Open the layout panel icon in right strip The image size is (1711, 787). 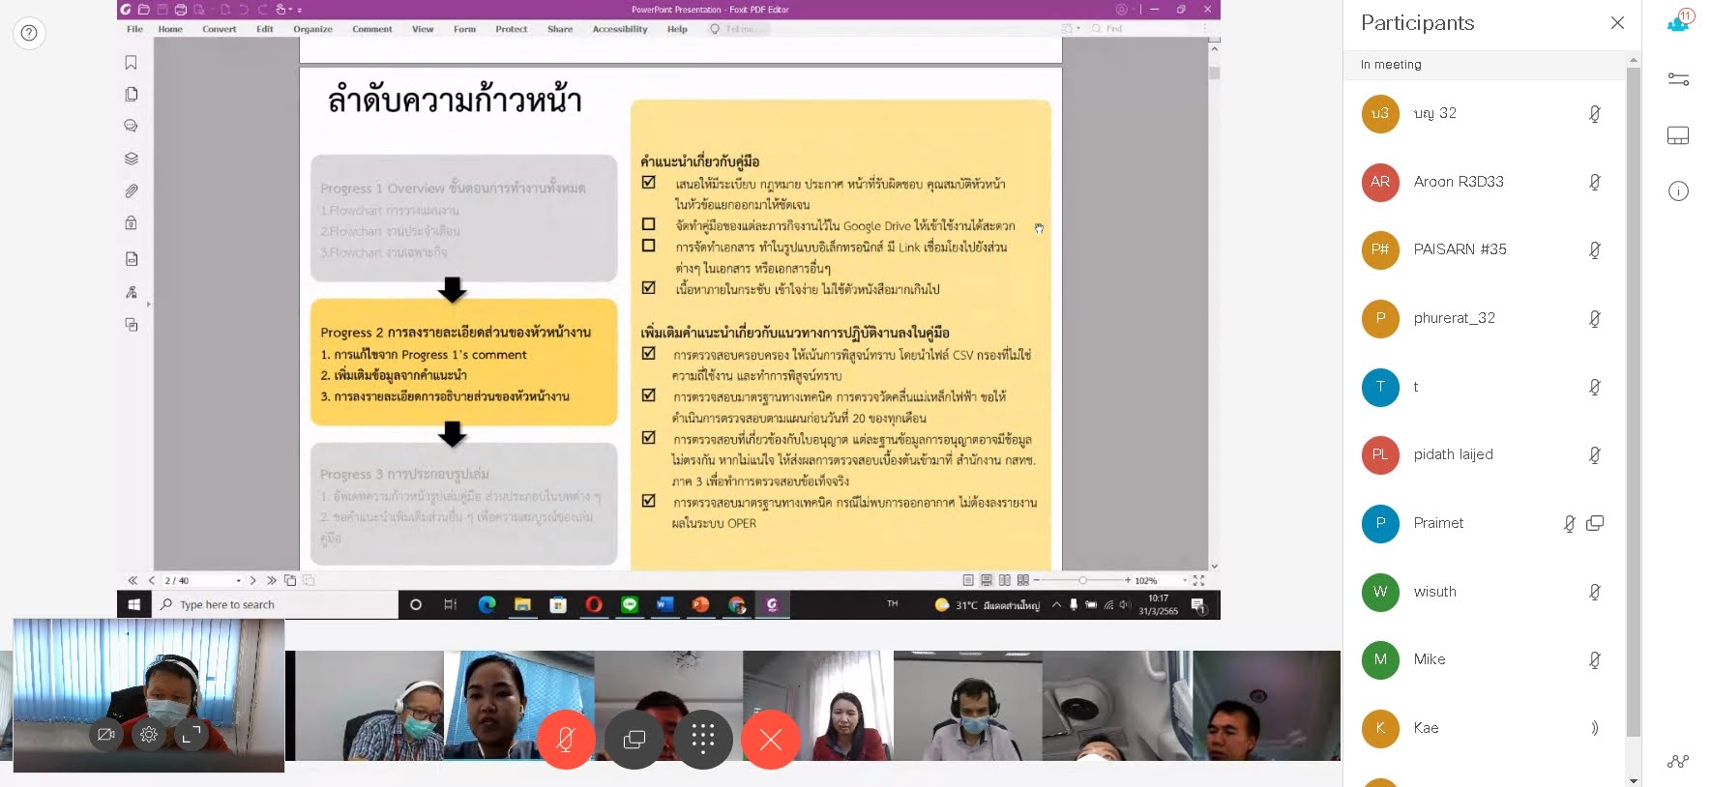(x=1678, y=135)
